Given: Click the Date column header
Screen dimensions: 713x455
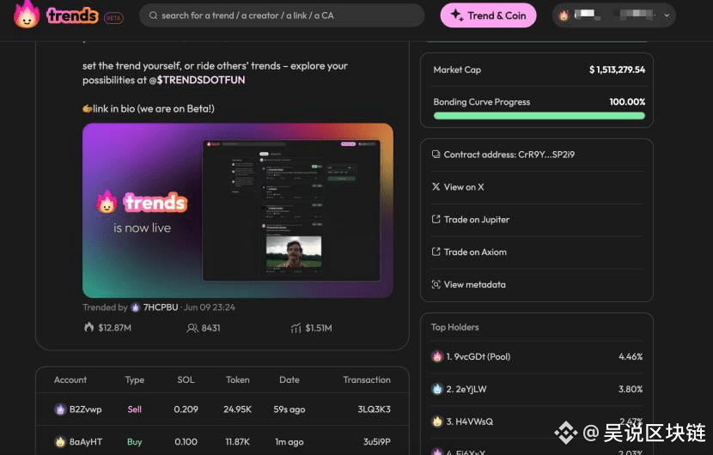Looking at the screenshot, I should pos(289,380).
